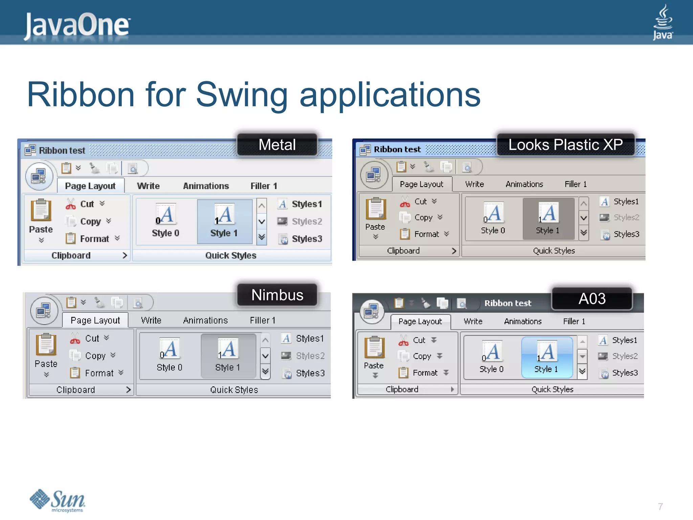Click Paste icon in Metal ribbon
The height and width of the screenshot is (520, 693).
pyautogui.click(x=41, y=210)
